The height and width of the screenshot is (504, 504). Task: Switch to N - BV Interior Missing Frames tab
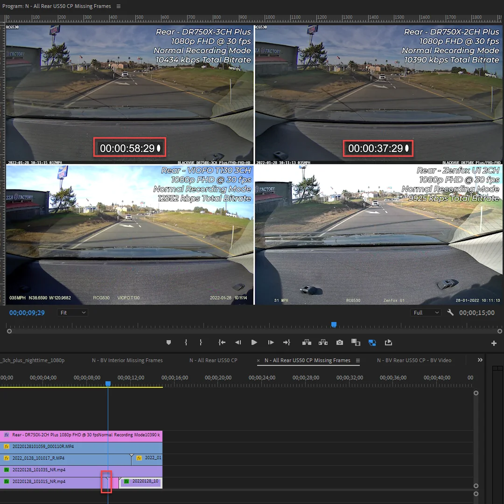[127, 360]
